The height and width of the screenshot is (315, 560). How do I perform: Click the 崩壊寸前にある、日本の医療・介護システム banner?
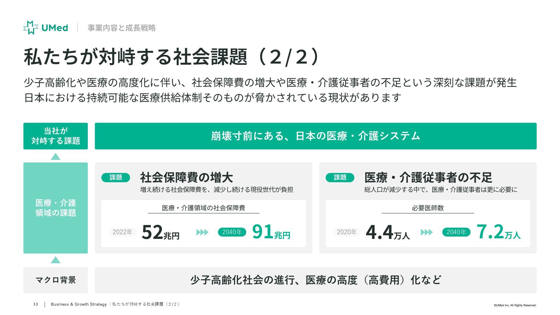click(316, 136)
